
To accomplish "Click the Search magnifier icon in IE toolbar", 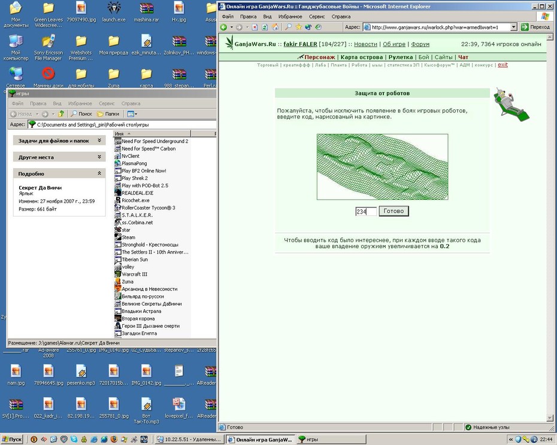I will [x=289, y=27].
